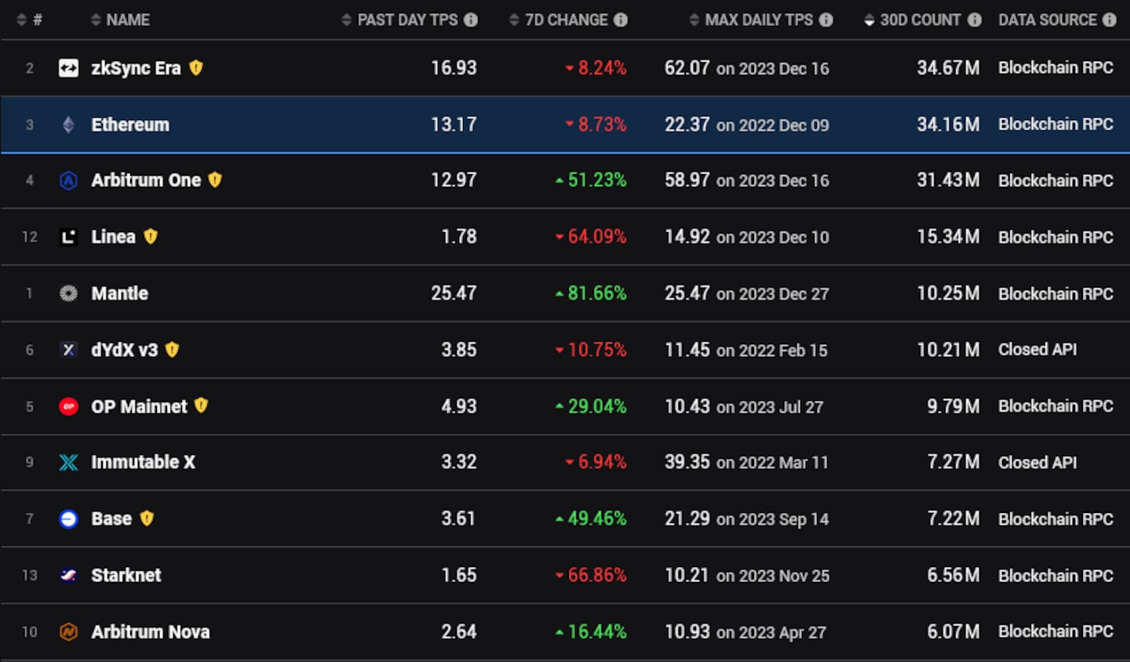
Task: Click Starknet's 66.86% 7D change value
Action: tap(590, 576)
